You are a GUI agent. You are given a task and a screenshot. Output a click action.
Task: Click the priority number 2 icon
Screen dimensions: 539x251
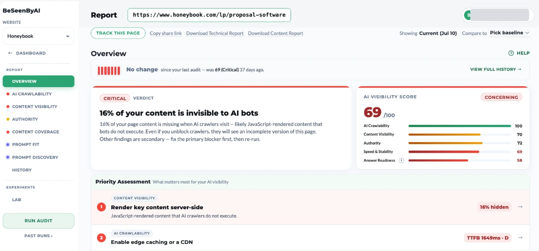102,238
